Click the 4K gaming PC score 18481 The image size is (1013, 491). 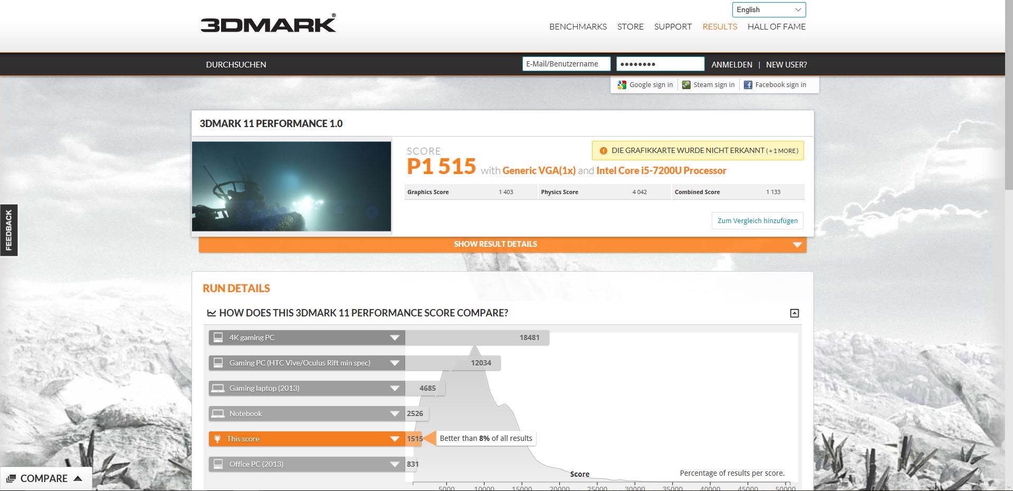pyautogui.click(x=529, y=338)
